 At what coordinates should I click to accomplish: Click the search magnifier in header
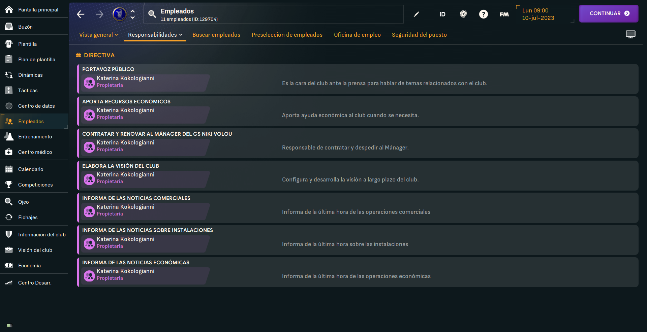pyautogui.click(x=152, y=14)
